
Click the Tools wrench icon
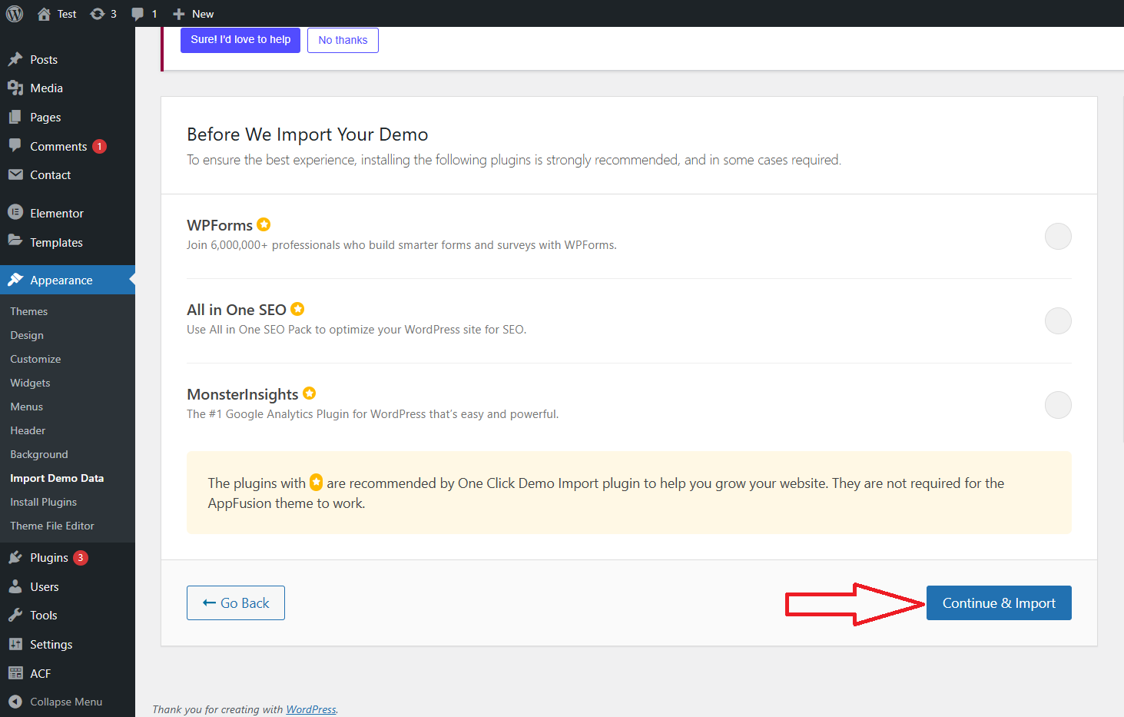pyautogui.click(x=15, y=616)
